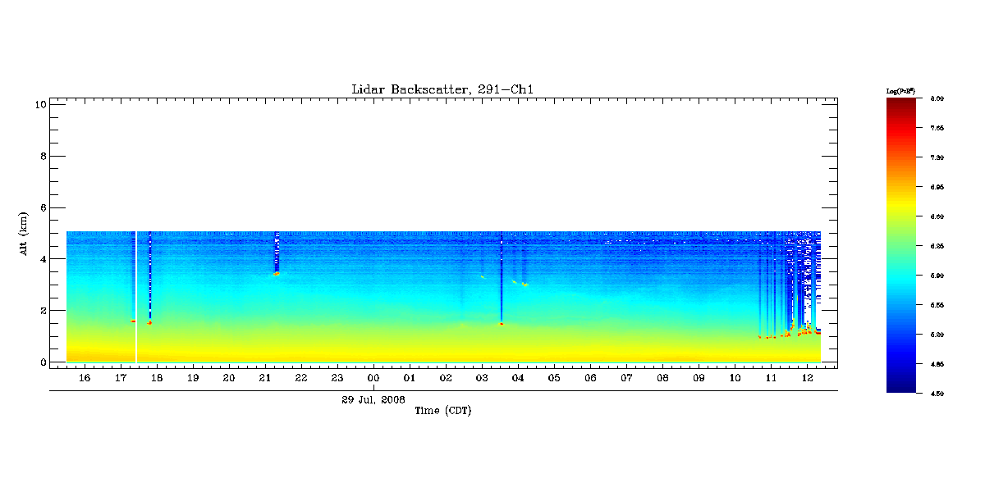Click time tick label 21
985x492 pixels.
[x=265, y=378]
